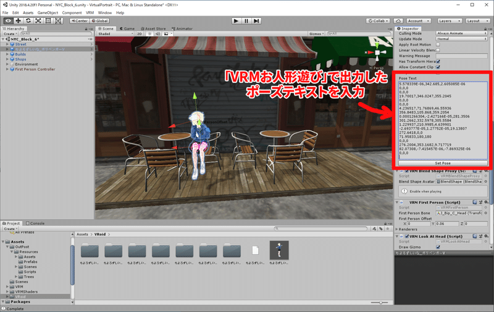Select the Rotate tool
Viewport: 494px width, 312px height.
pyautogui.click(x=28, y=21)
